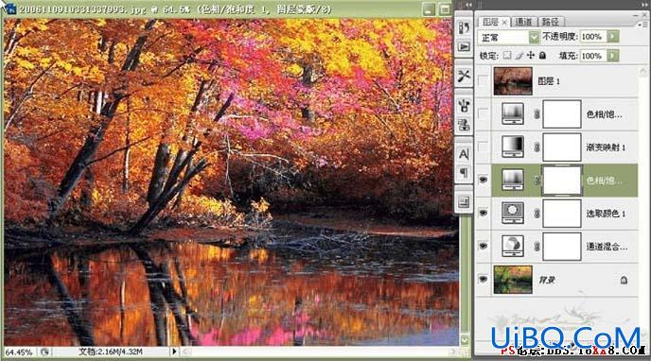651x361 pixels.
Task: Open the Character panel 'A' icon
Action: coord(464,154)
